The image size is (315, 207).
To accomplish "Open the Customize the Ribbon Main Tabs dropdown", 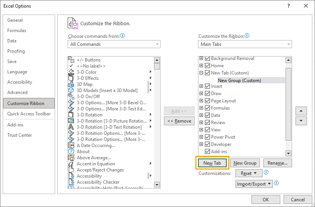I will coord(245,44).
